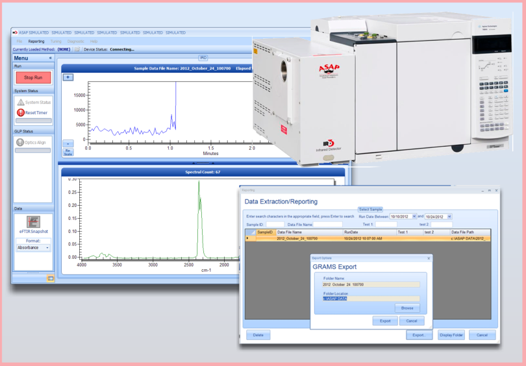Click the Folder Location field c:\ASAP DATA
This screenshot has height=366, width=526.
[x=371, y=299]
